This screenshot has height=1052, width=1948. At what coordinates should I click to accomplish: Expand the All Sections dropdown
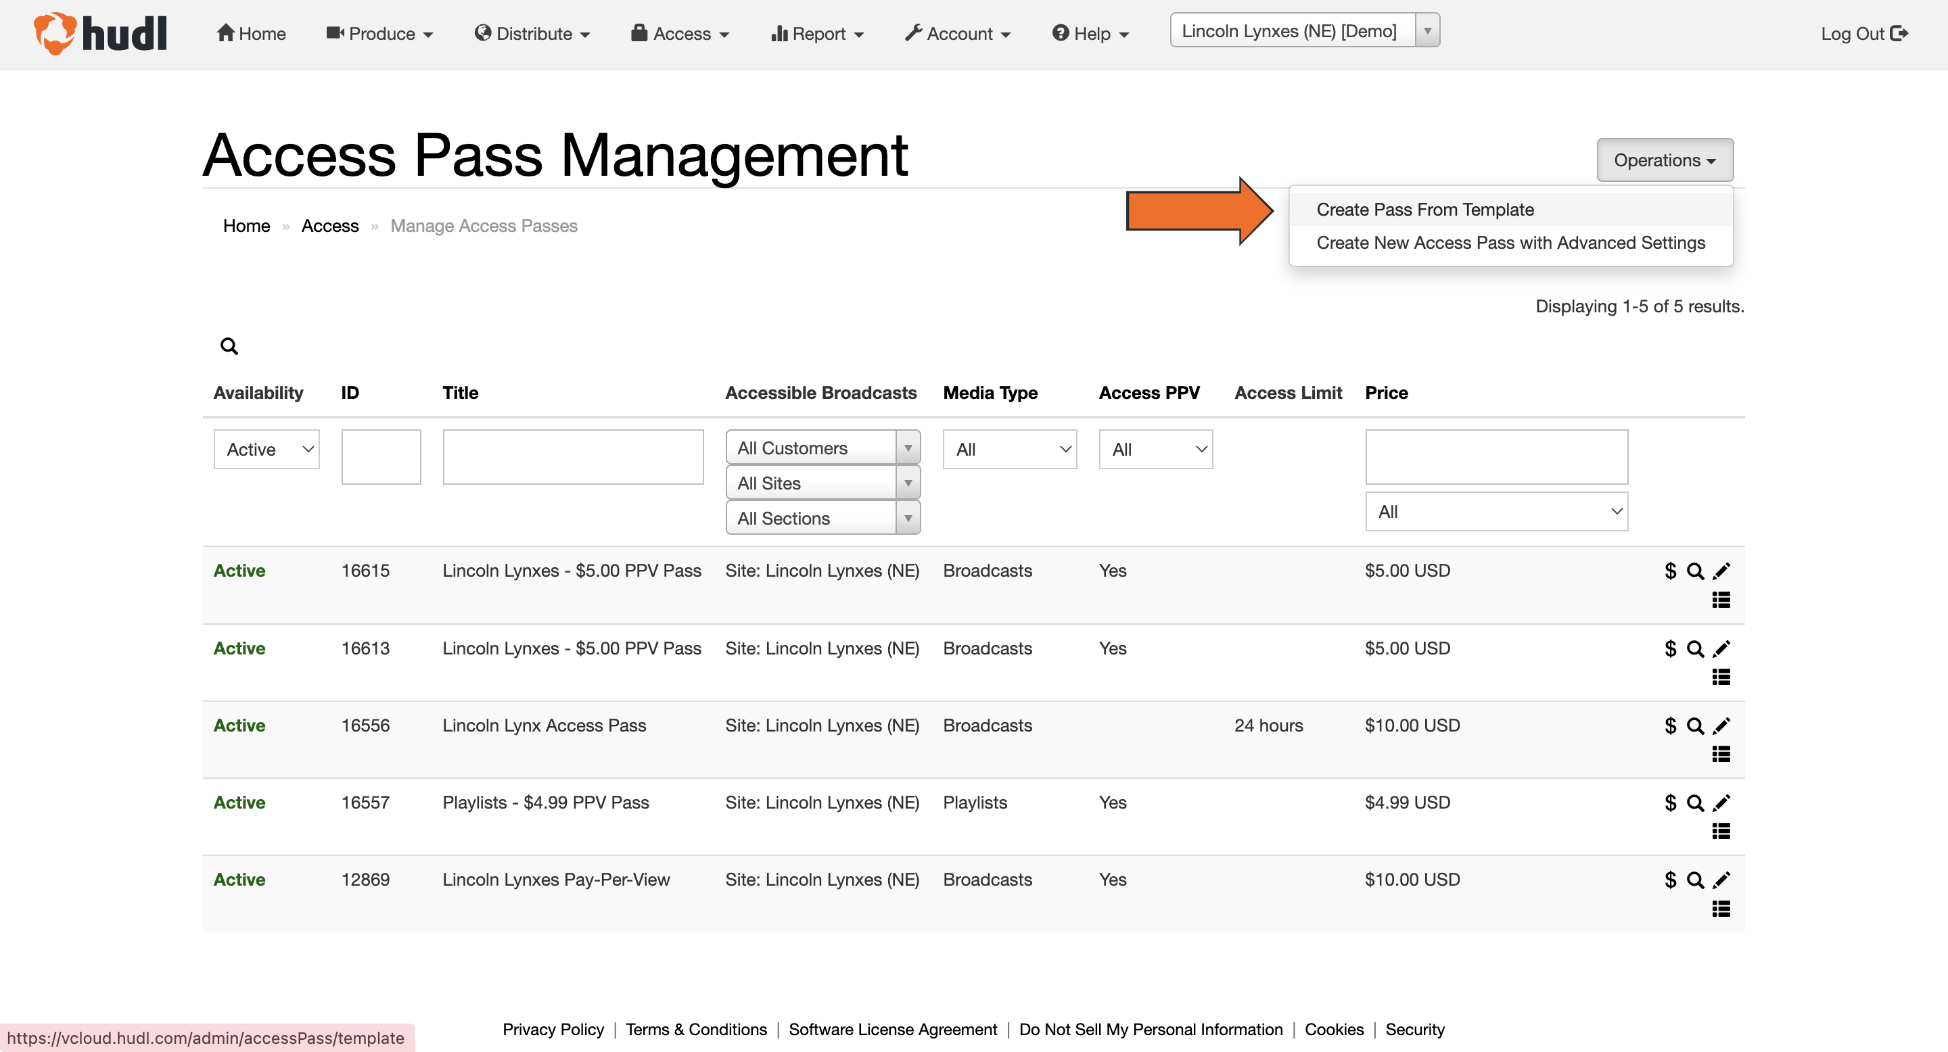point(822,518)
